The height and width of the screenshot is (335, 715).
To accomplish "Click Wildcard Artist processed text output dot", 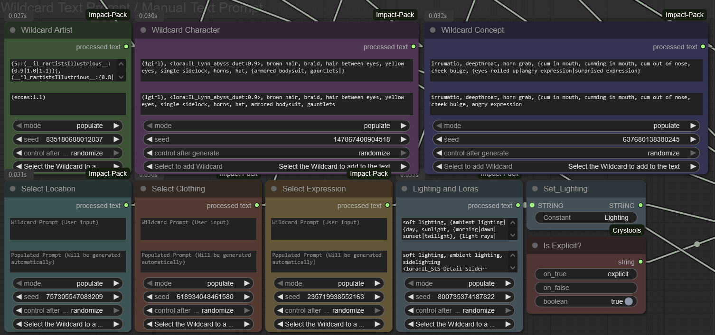I will click(126, 47).
